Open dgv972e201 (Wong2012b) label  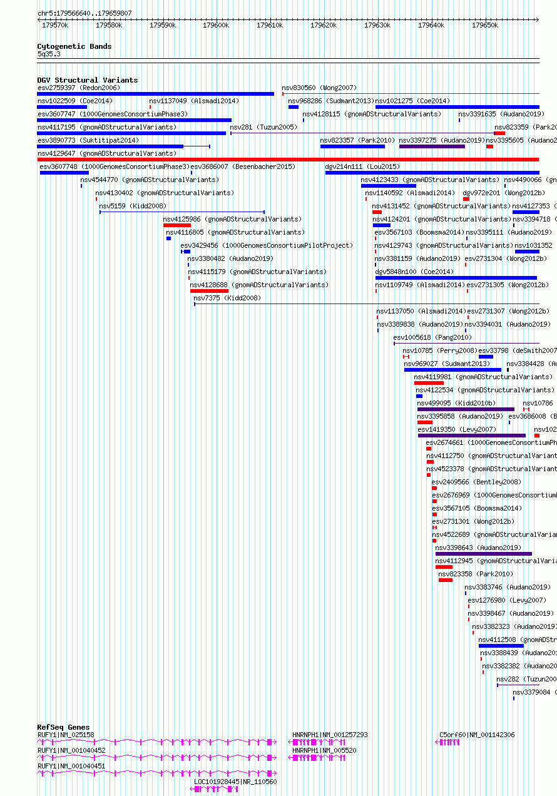click(504, 193)
